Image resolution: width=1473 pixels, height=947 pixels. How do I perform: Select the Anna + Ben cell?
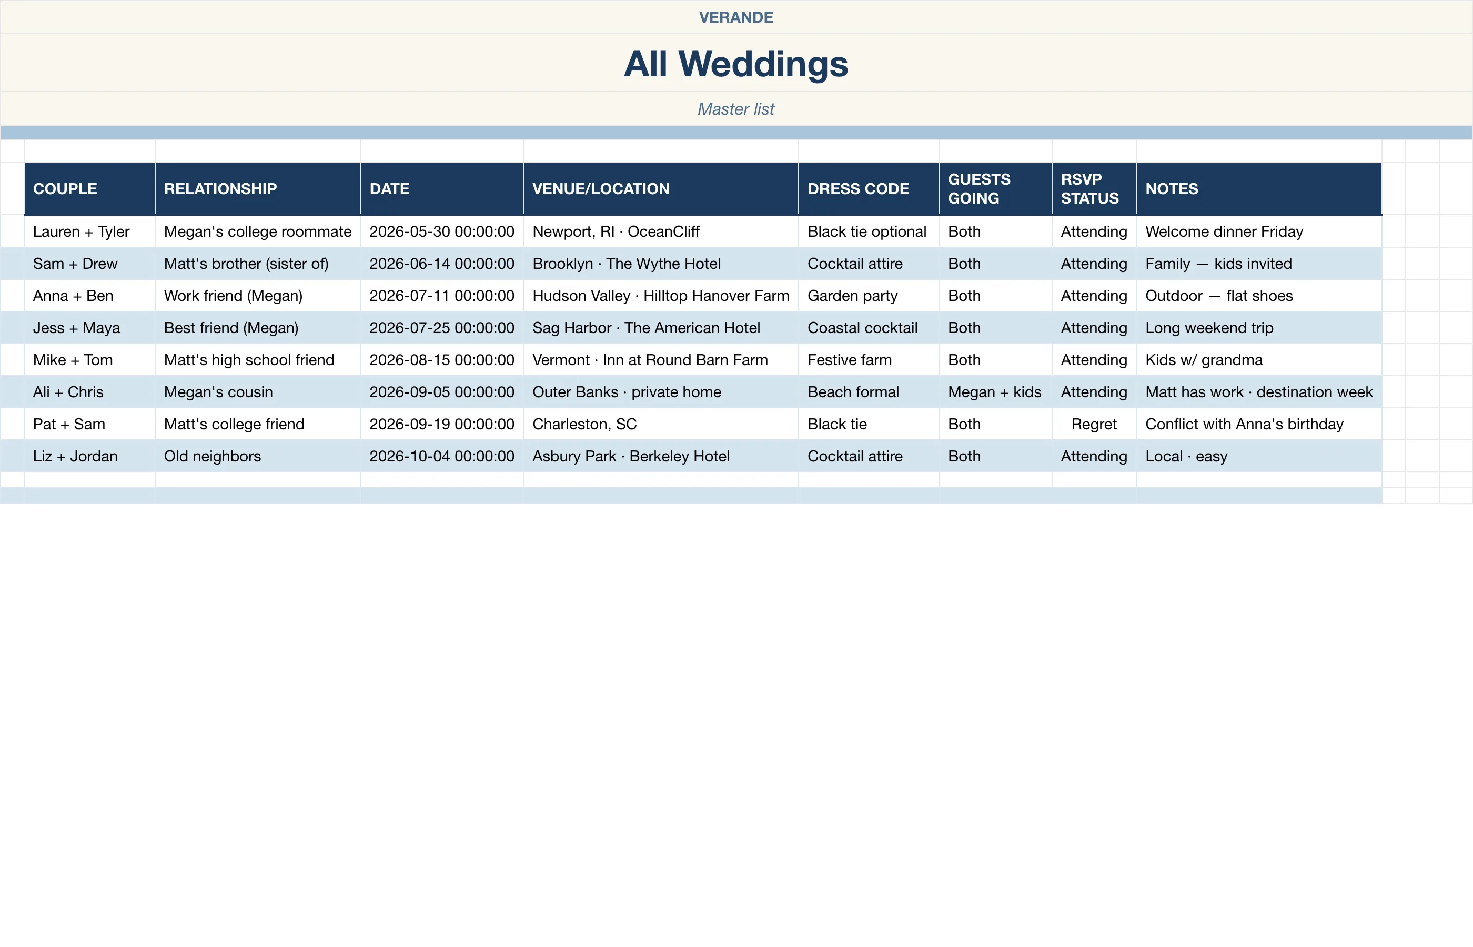click(90, 296)
